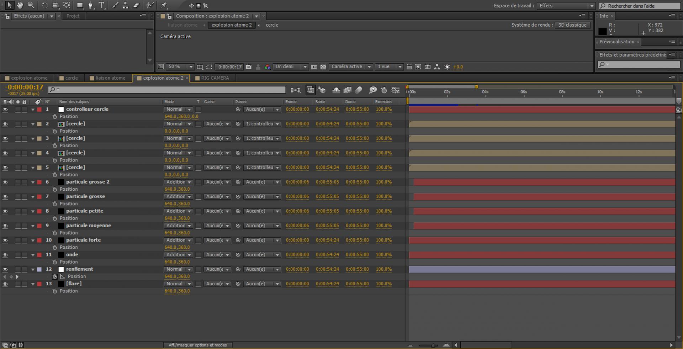Viewport: 683px width, 349px height.
Task: Toggle visibility of 'particule forte' layer
Action: pyautogui.click(x=5, y=240)
